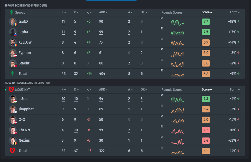Open Jimpphat player avatar
Viewport: 251px width, 162px height.
pyautogui.click(x=13, y=109)
